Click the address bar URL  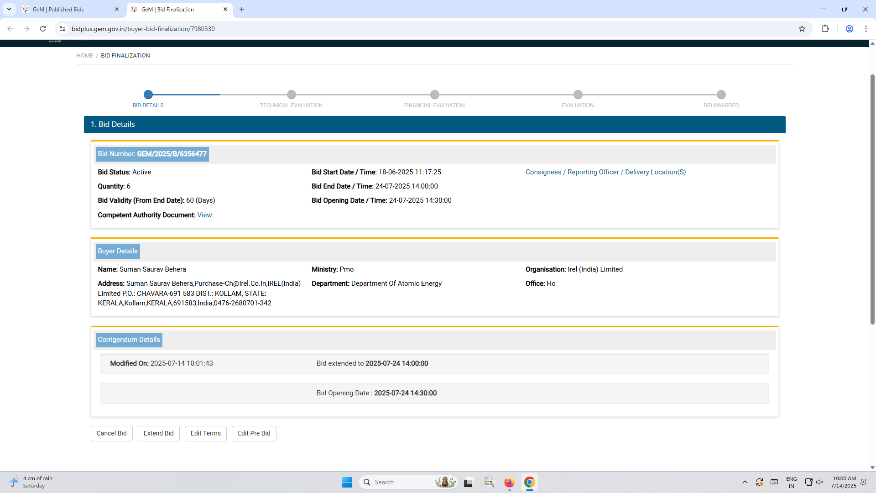143,29
